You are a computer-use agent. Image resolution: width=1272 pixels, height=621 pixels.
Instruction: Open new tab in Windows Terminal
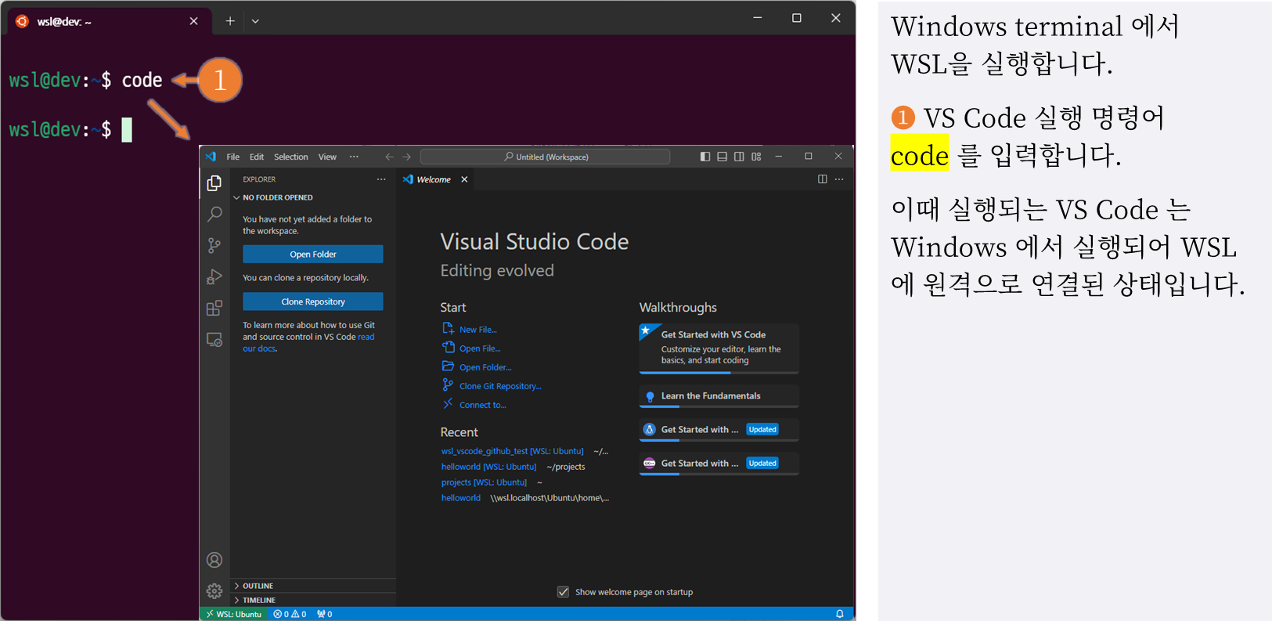tap(230, 21)
